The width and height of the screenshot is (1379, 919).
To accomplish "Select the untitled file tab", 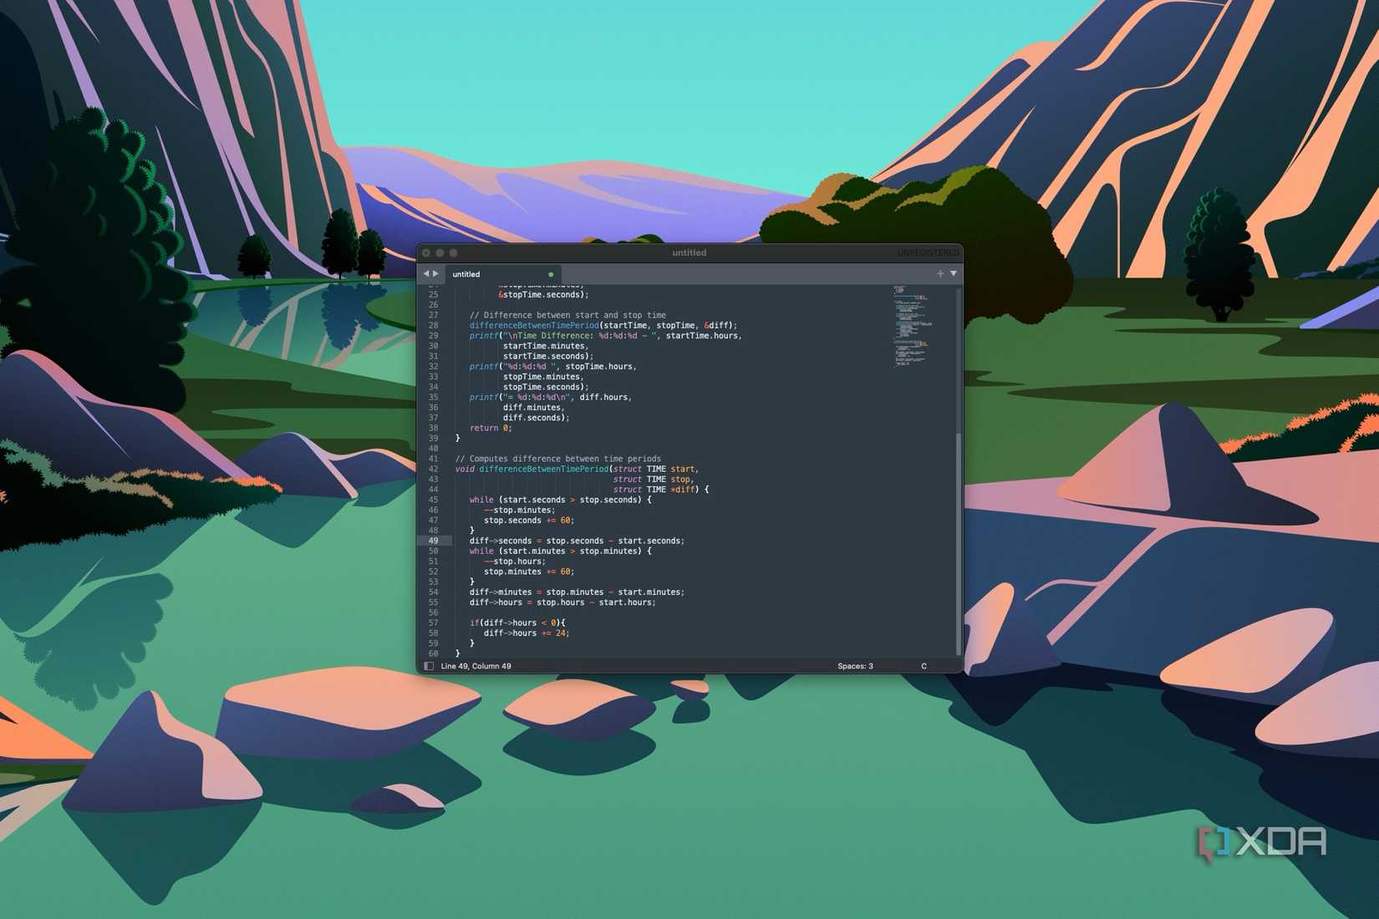I will [503, 274].
